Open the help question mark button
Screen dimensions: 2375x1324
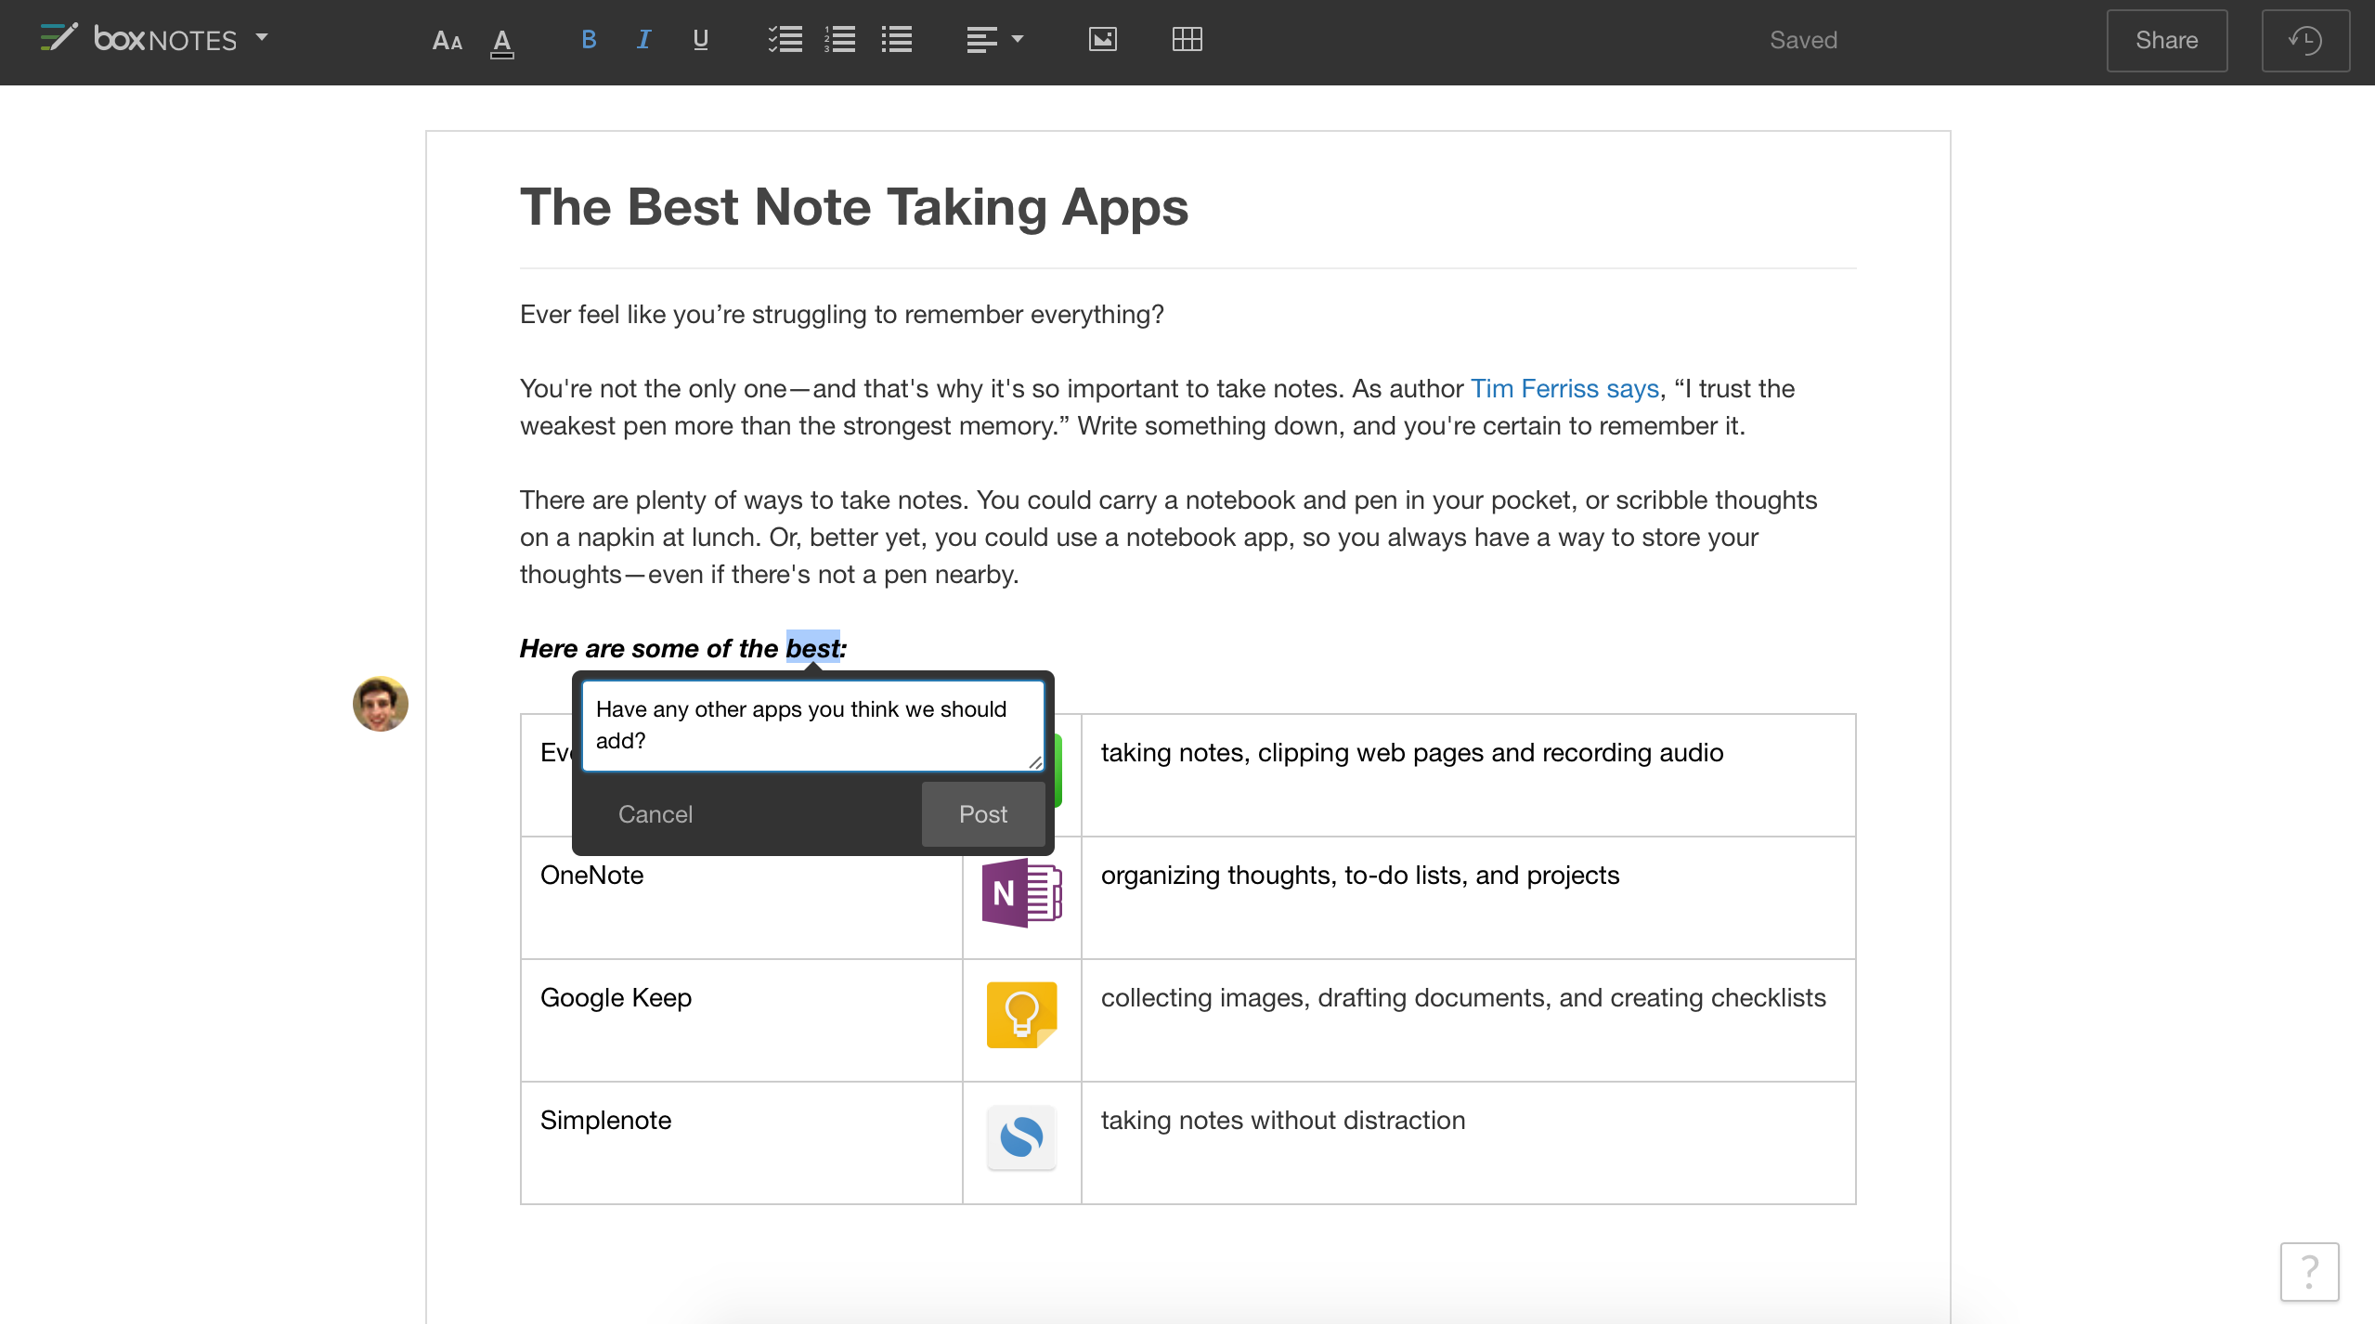point(2309,1271)
